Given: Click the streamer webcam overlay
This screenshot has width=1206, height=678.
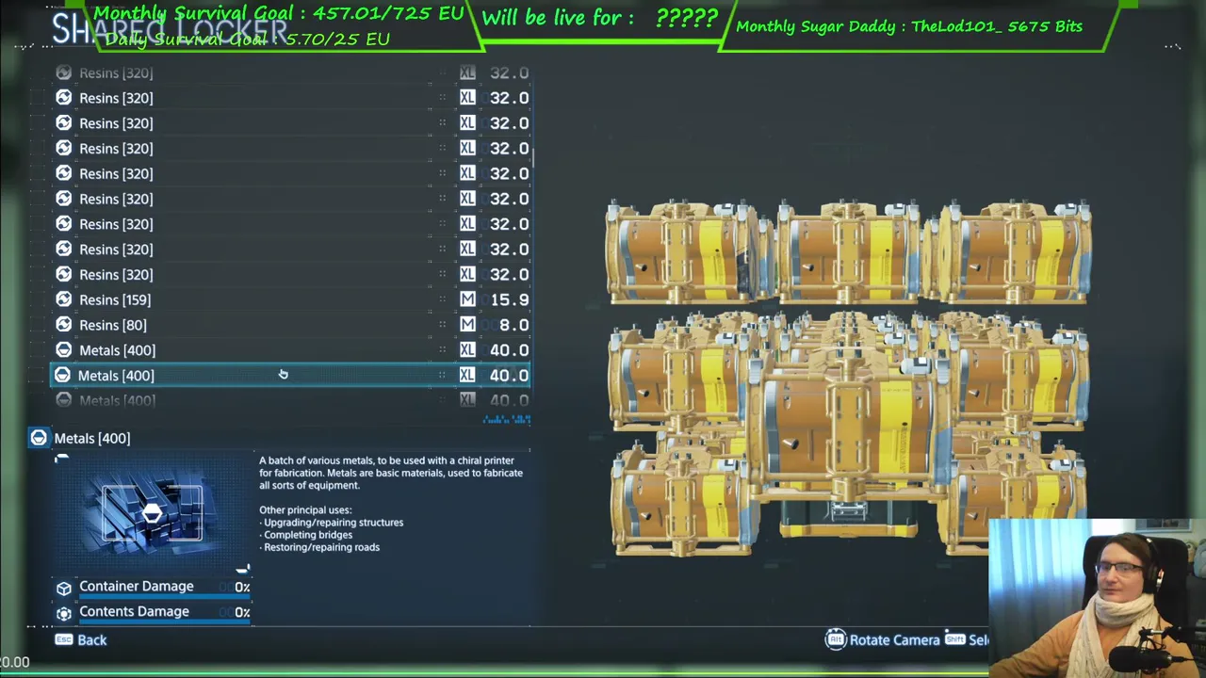Looking at the screenshot, I should tap(1097, 597).
